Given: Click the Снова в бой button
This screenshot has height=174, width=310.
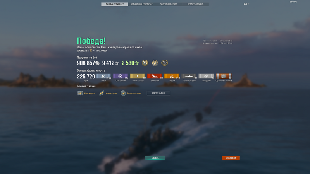Looking at the screenshot, I should click(231, 158).
